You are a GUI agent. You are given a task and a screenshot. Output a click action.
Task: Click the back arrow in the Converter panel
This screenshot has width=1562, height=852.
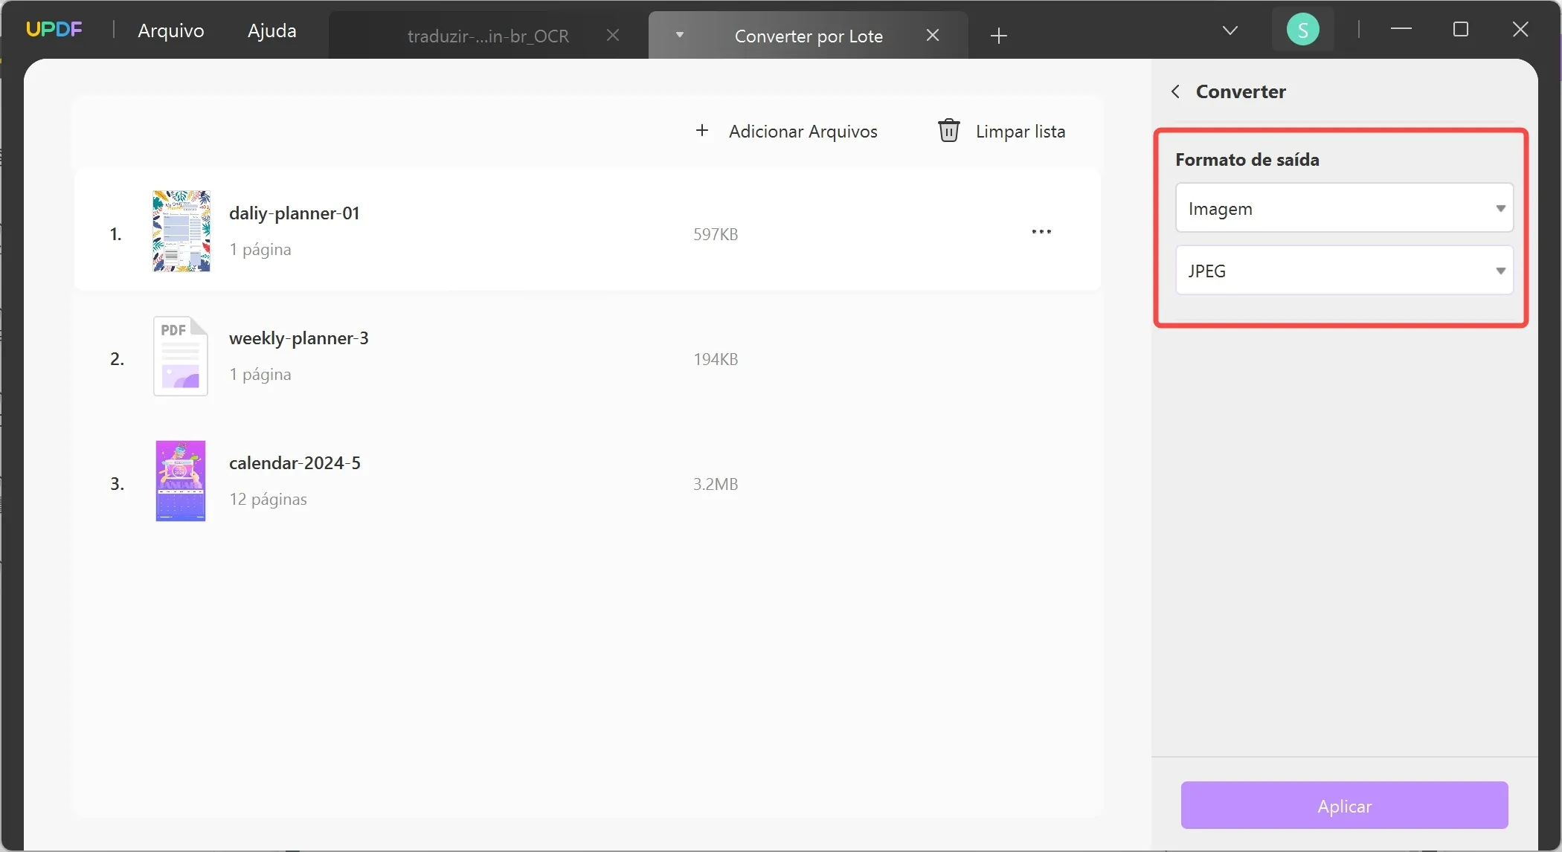tap(1175, 91)
